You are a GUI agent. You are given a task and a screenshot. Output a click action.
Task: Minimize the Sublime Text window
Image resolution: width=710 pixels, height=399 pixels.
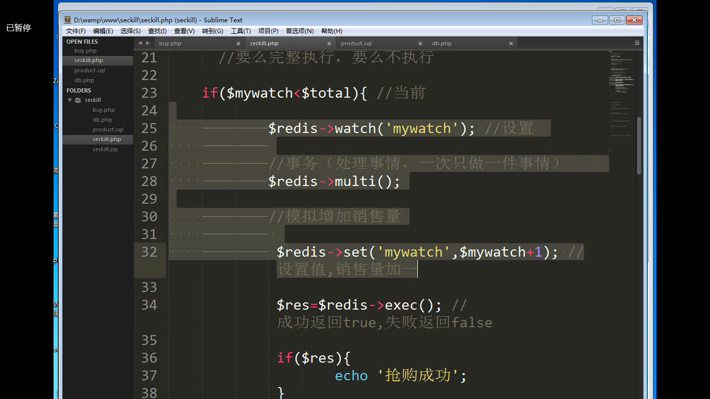click(x=600, y=20)
